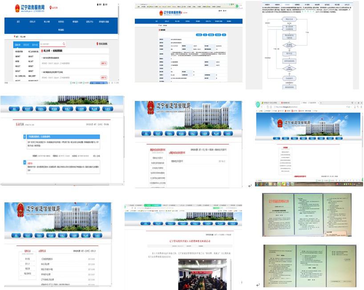
Task: Click the leftmost person icon above the blue navigation bar
Action: tap(97, 4)
